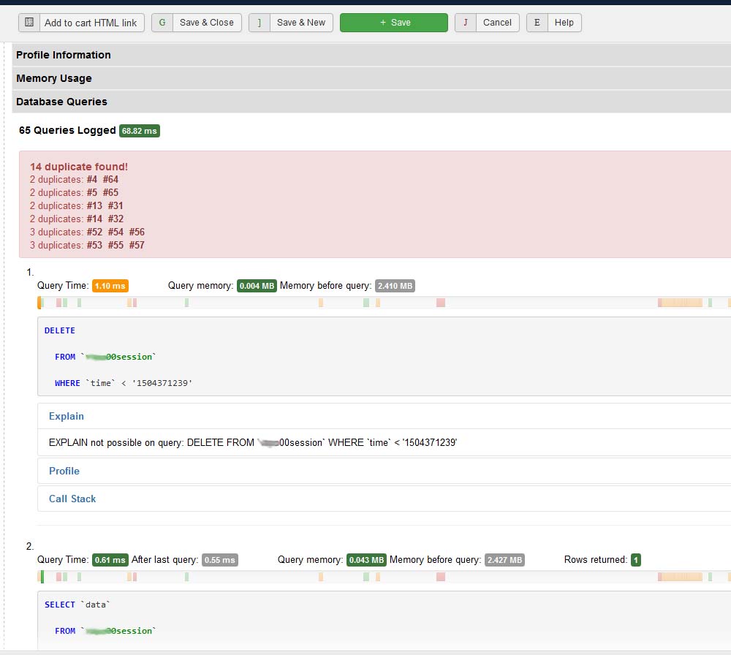Open duplicate query #32 link
The width and height of the screenshot is (731, 655).
[115, 219]
